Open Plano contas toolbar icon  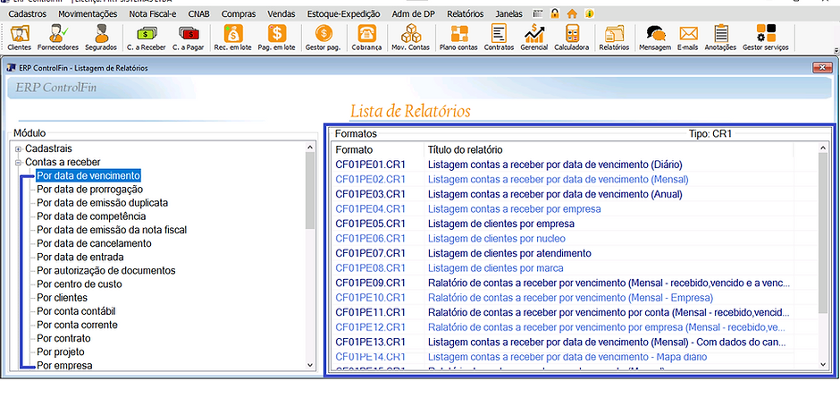point(458,38)
